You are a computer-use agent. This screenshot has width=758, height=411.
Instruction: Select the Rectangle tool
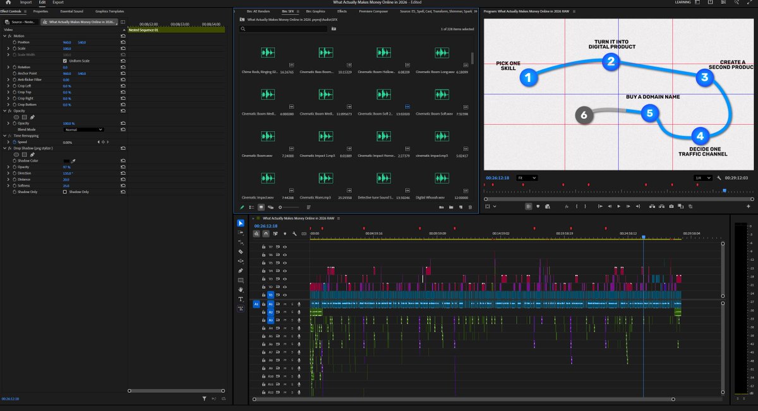click(x=241, y=280)
